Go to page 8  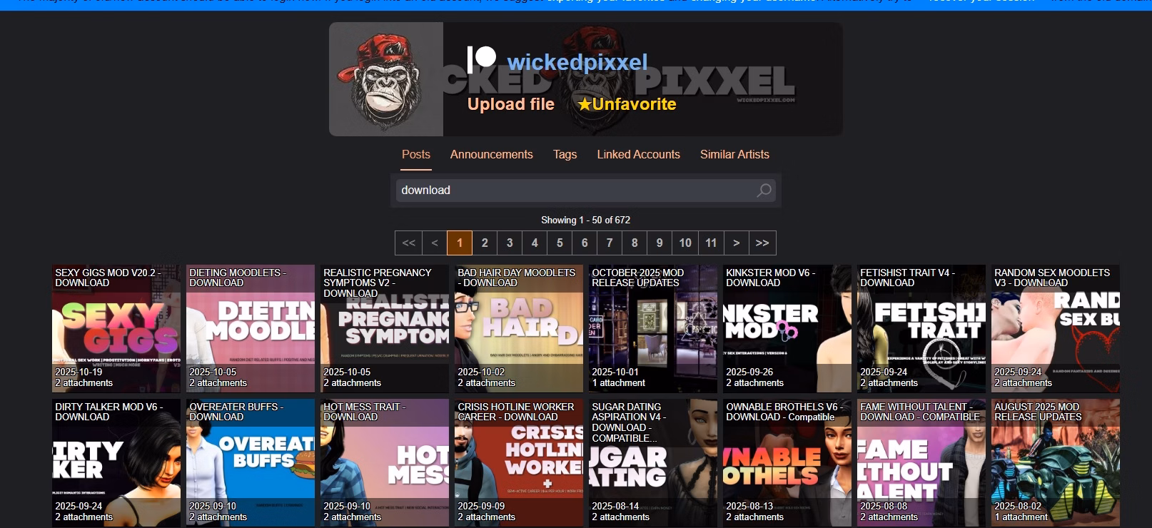point(635,243)
